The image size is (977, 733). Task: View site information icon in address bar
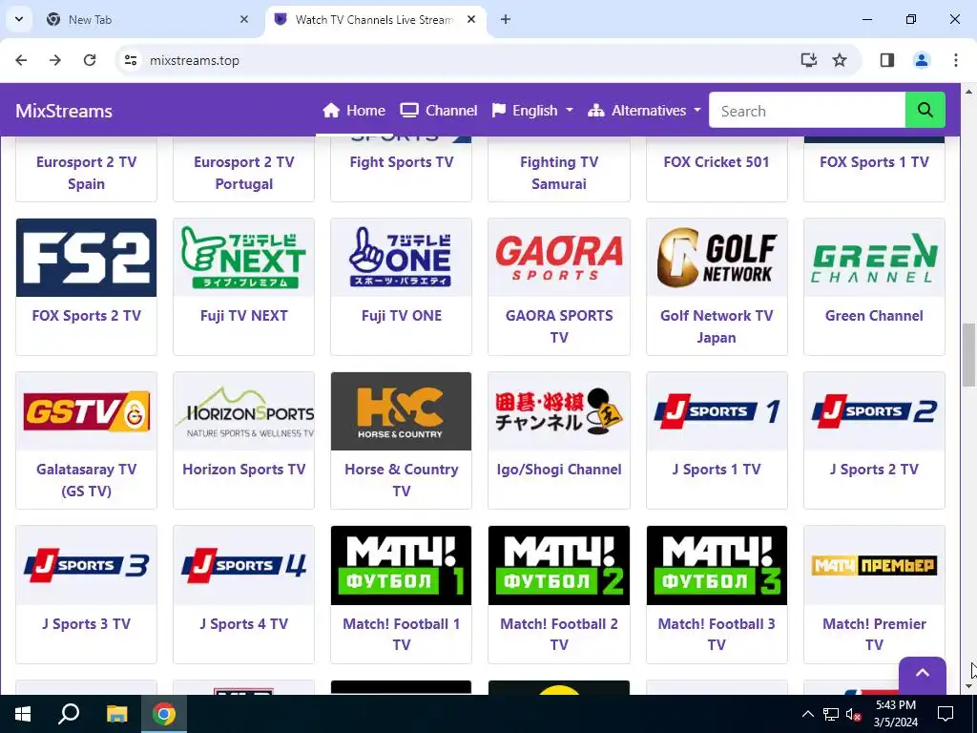point(130,60)
